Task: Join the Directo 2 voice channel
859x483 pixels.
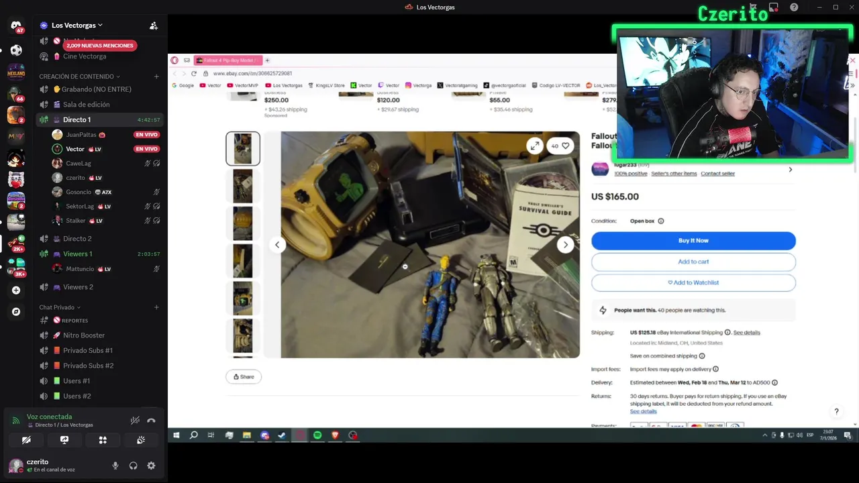Action: coord(99,239)
